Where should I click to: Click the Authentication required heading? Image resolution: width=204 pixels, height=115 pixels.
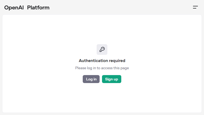102,61
